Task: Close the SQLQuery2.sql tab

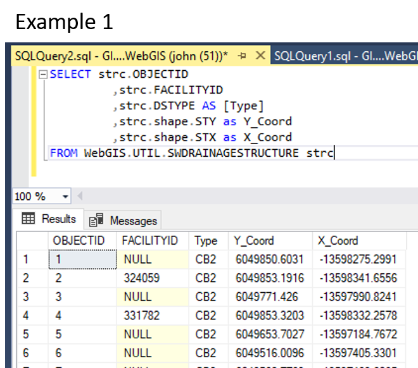Action: [260, 56]
